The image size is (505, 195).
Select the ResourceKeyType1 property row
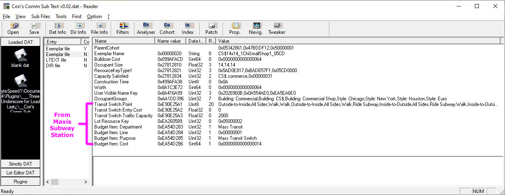tap(298, 70)
